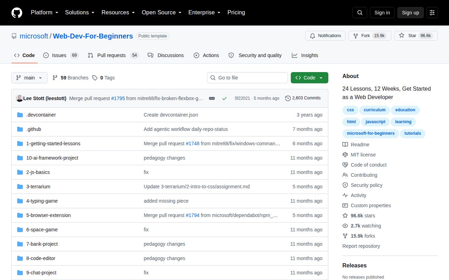Click the Report repository link

click(361, 246)
